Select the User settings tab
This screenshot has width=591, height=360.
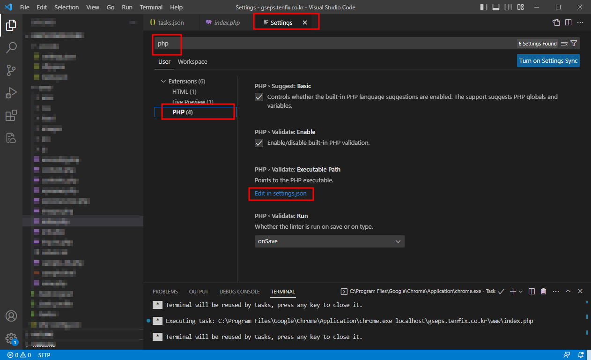[x=164, y=61]
